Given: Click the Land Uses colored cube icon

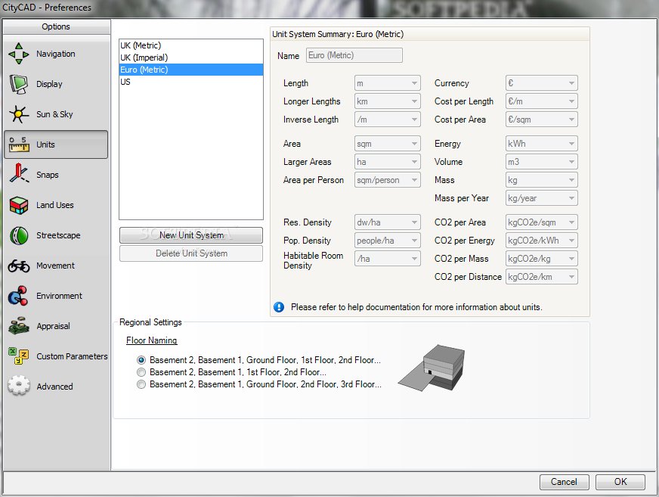Looking at the screenshot, I should (x=18, y=205).
